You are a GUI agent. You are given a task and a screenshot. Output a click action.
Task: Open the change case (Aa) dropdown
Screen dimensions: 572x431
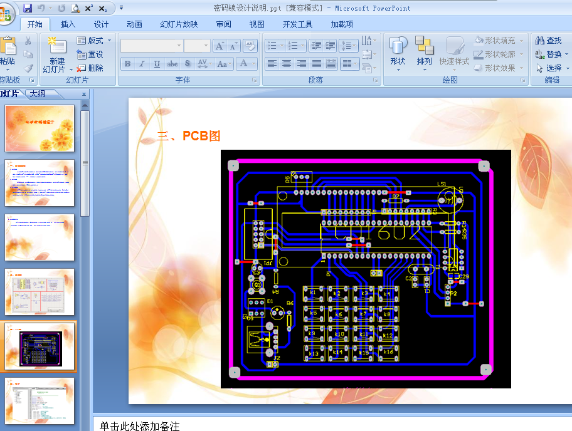pos(225,64)
